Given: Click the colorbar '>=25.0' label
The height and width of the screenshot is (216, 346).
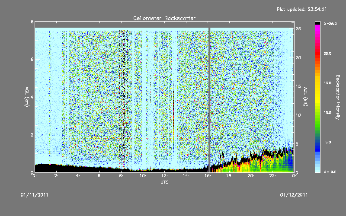Looking at the screenshot, I should pos(330,24).
